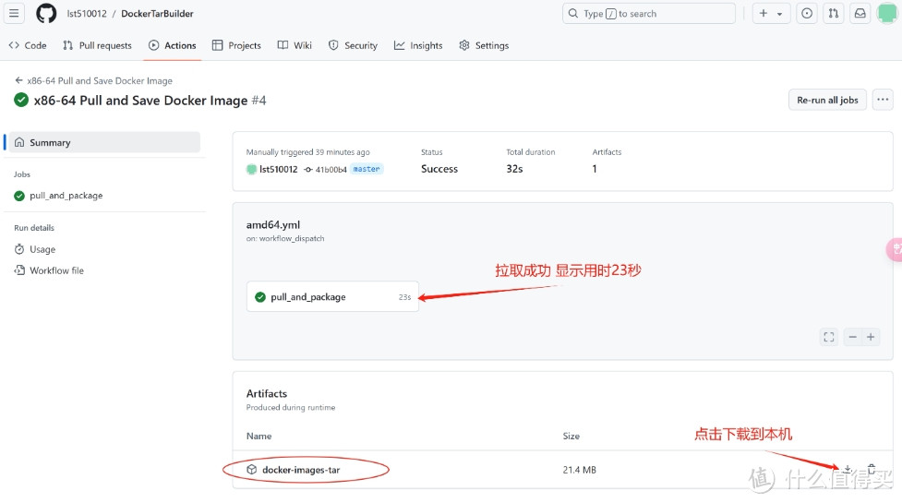The width and height of the screenshot is (902, 503).
Task: Click the 21.4 MB size value
Action: point(579,470)
